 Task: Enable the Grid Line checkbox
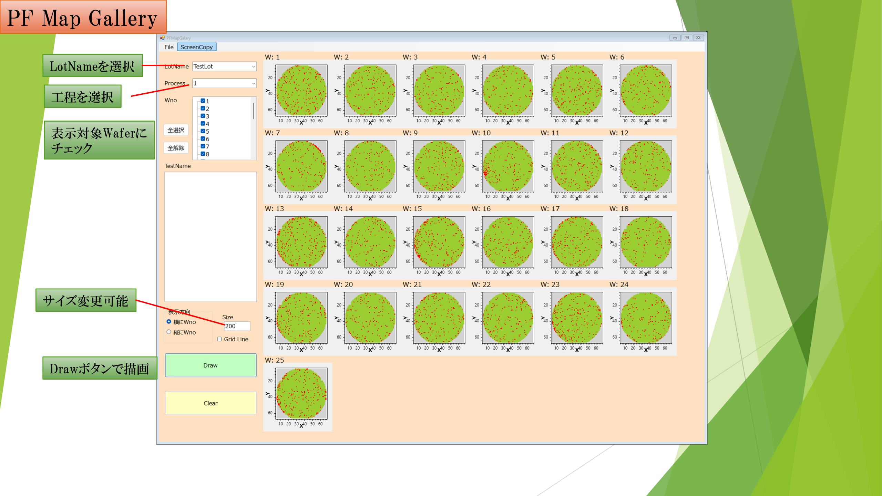[219, 339]
